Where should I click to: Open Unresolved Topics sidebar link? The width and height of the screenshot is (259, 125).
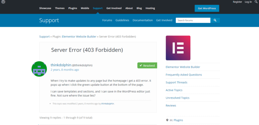click(177, 98)
